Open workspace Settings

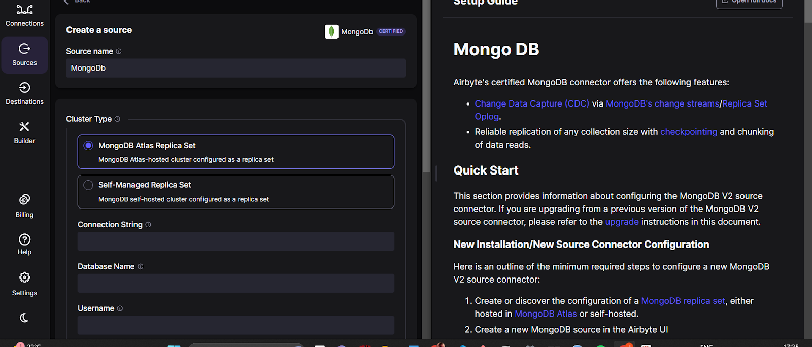24,284
